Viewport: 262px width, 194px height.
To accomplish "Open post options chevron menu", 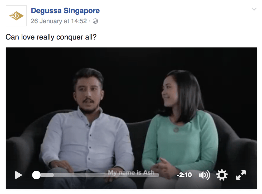I will 254,9.
